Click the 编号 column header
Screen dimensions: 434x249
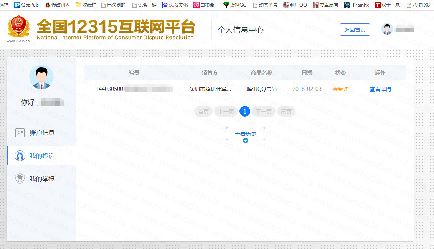(134, 73)
